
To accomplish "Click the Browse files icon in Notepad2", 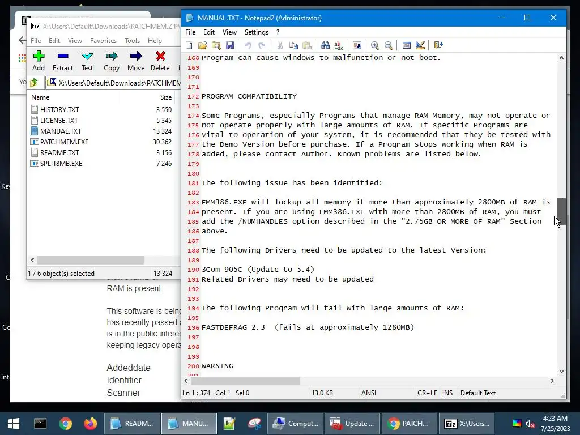I will tap(216, 45).
